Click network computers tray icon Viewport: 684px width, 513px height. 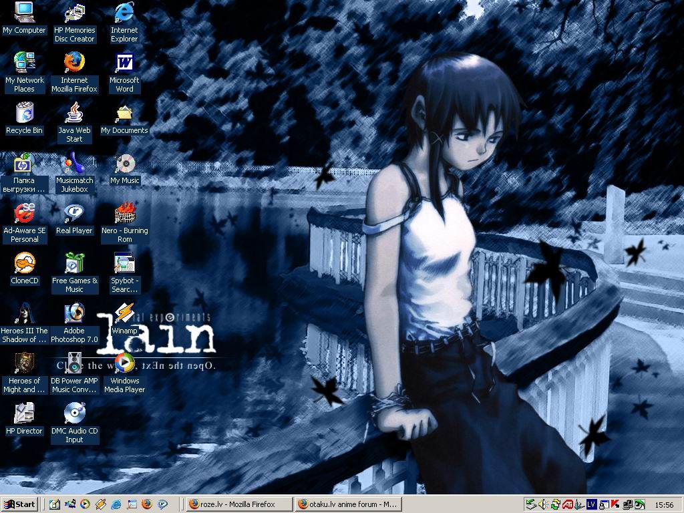pyautogui.click(x=628, y=505)
